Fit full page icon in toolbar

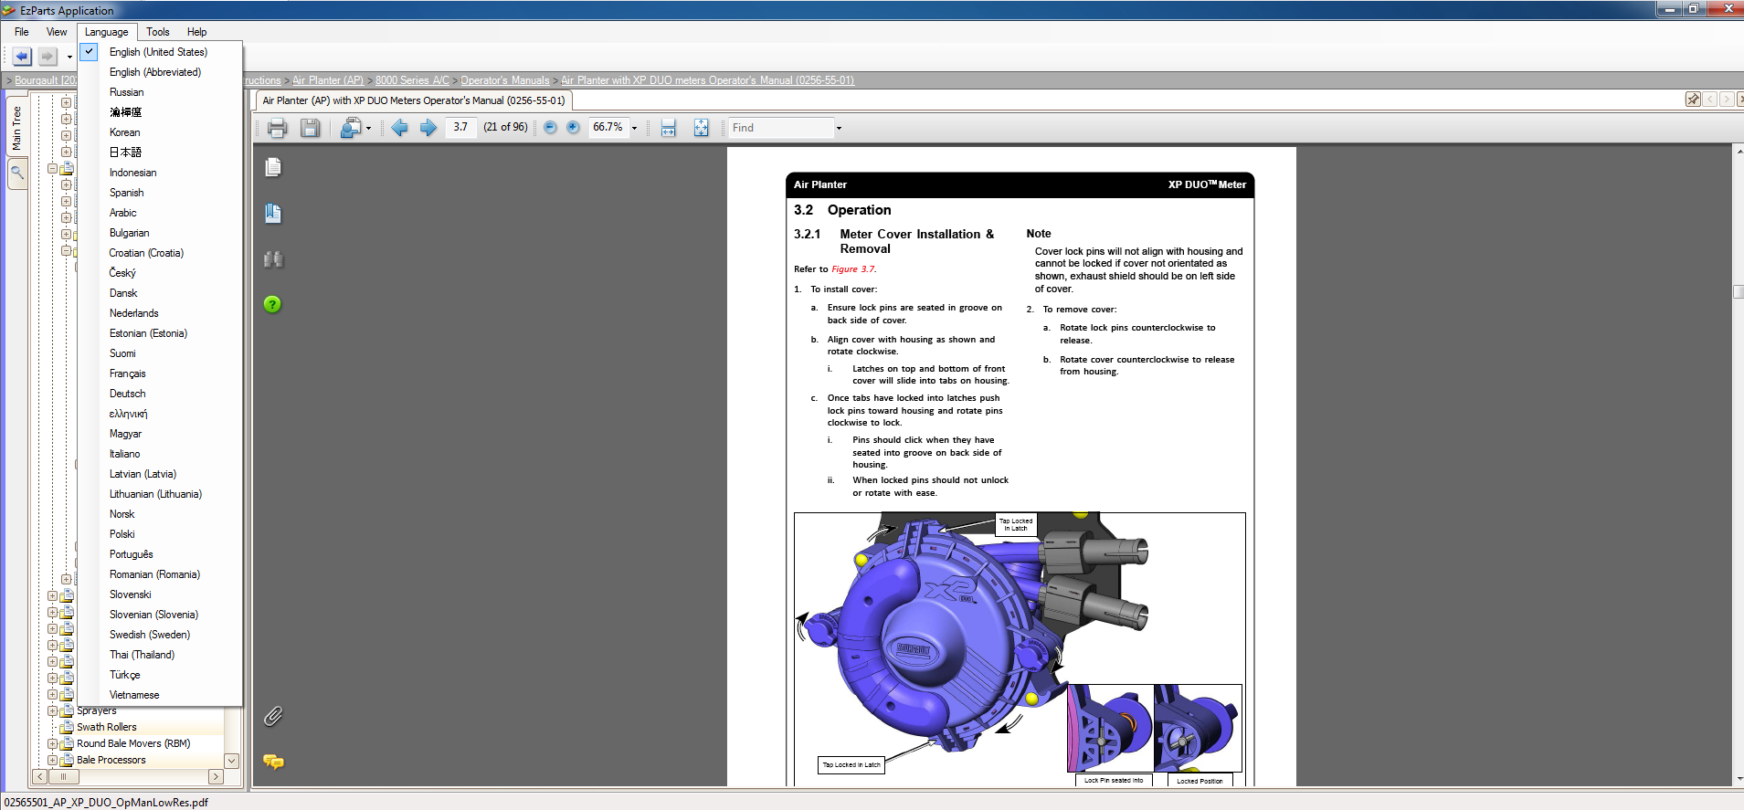click(x=701, y=128)
